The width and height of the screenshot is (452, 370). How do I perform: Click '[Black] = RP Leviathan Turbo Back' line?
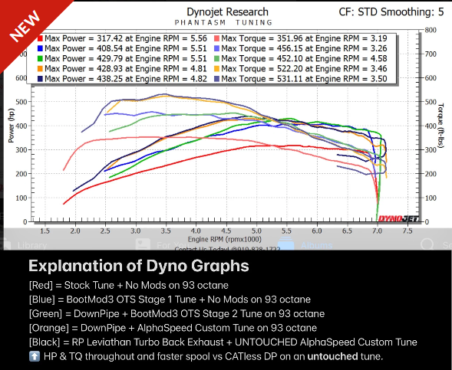coord(223,342)
